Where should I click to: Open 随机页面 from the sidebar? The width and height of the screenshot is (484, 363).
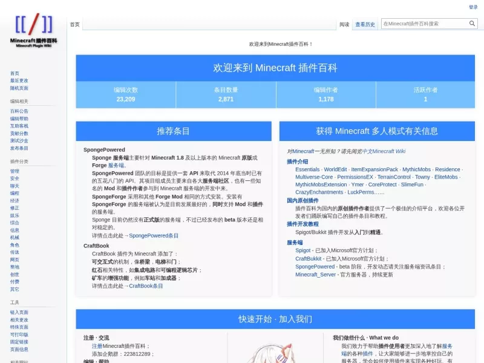tap(19, 88)
